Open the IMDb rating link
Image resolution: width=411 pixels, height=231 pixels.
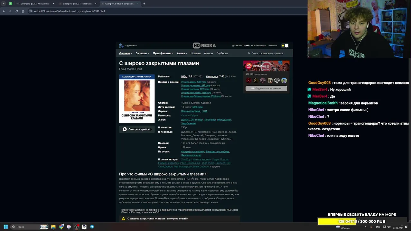click(x=184, y=77)
